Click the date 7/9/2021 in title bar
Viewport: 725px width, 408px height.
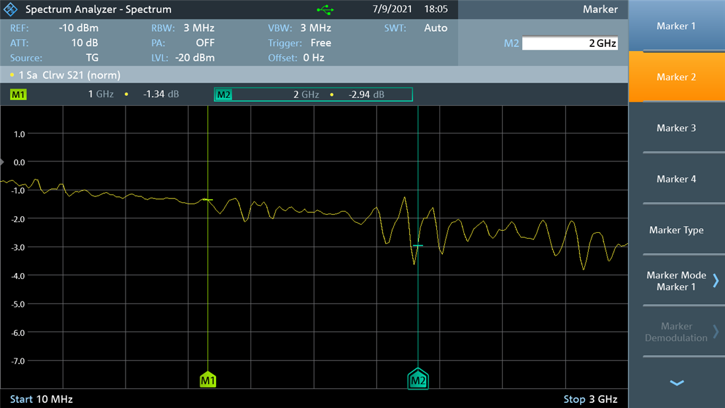392,9
